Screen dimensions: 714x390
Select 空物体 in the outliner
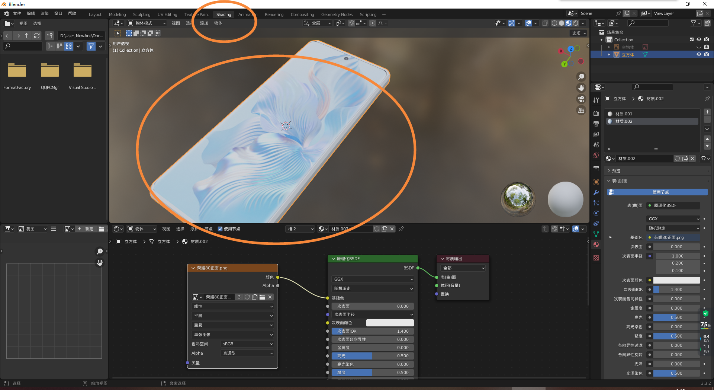628,47
